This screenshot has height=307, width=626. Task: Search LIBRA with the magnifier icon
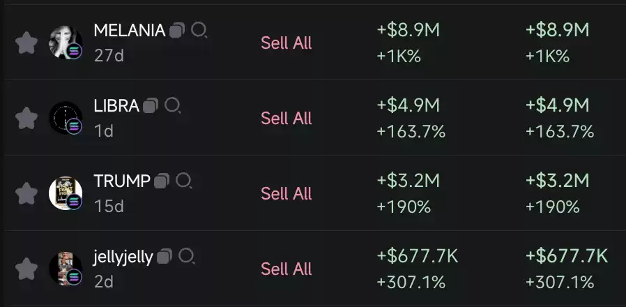tap(173, 105)
